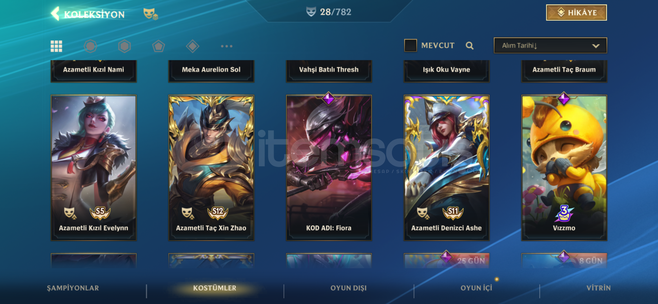The image size is (658, 304).
Task: Open the Hikâye button
Action: pos(576,12)
